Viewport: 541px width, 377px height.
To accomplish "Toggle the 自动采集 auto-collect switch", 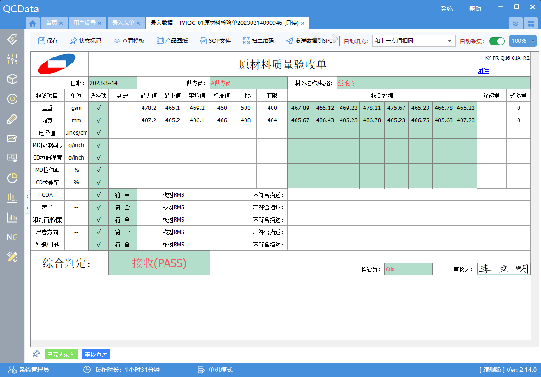I will 496,41.
